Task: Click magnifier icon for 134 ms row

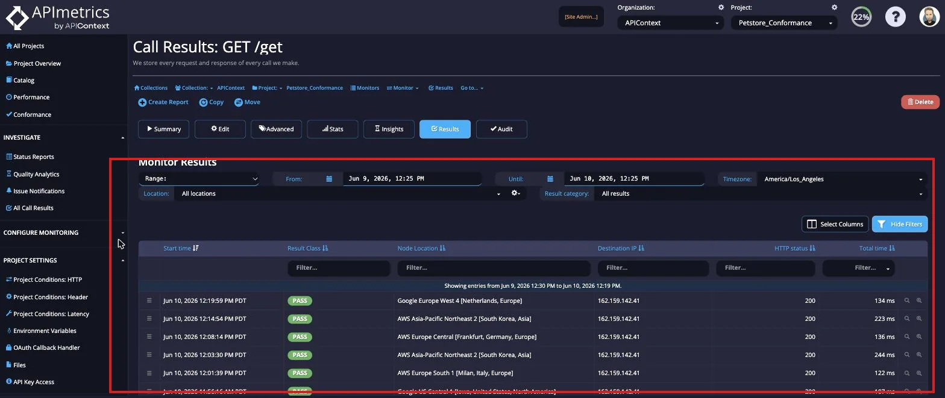Action: coord(906,300)
